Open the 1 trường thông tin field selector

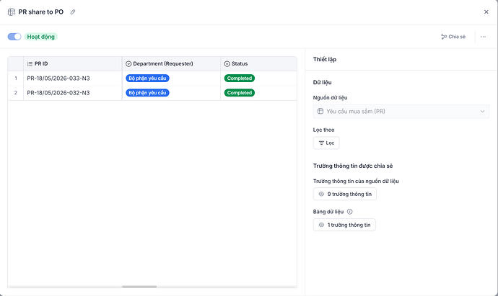click(x=344, y=225)
